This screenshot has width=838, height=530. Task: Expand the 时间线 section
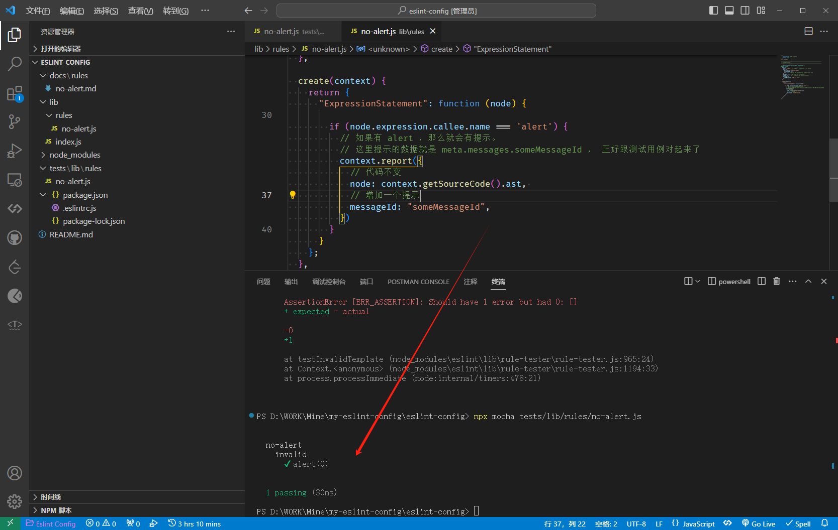click(x=137, y=497)
